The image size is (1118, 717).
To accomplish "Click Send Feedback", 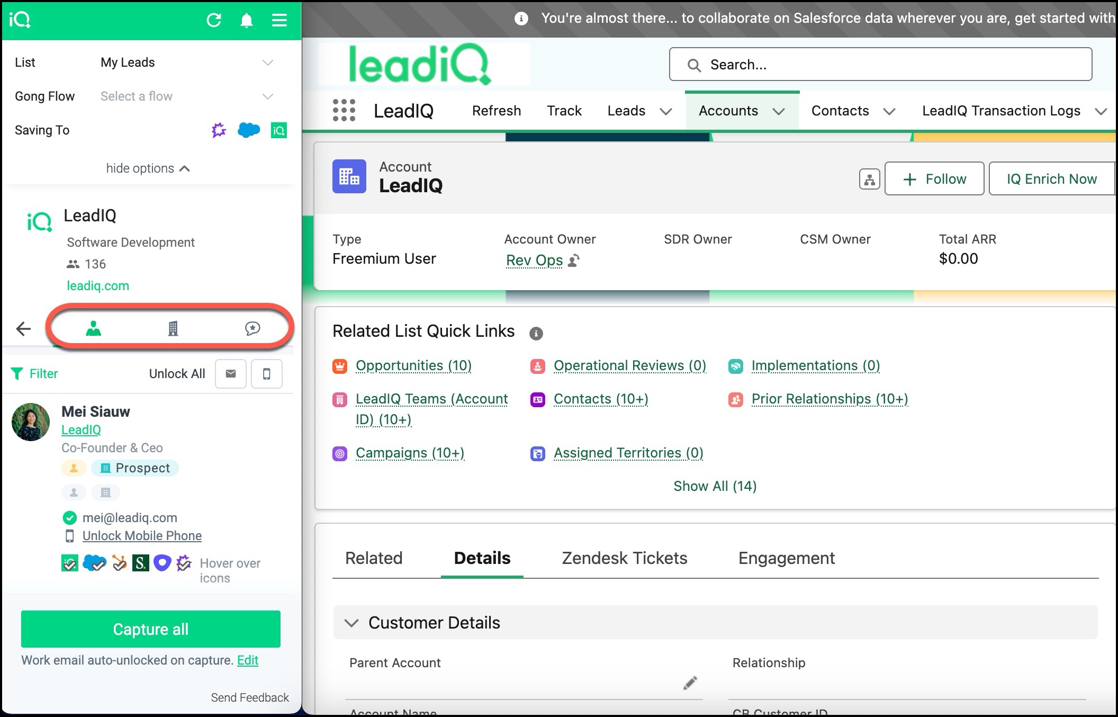I will click(x=250, y=697).
